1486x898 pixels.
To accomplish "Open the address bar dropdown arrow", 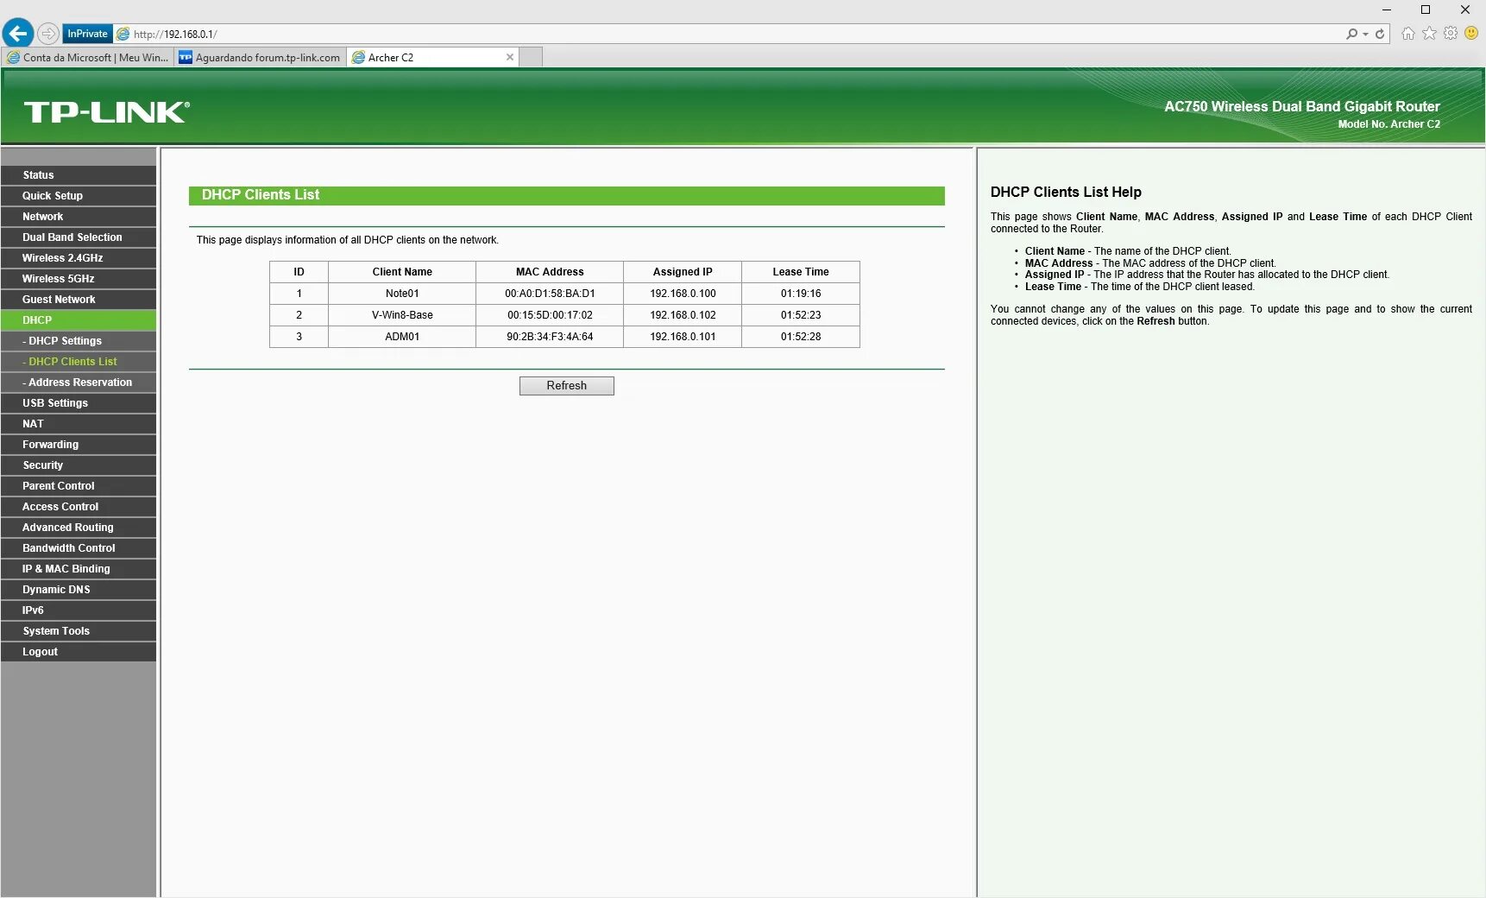I will tap(1365, 35).
